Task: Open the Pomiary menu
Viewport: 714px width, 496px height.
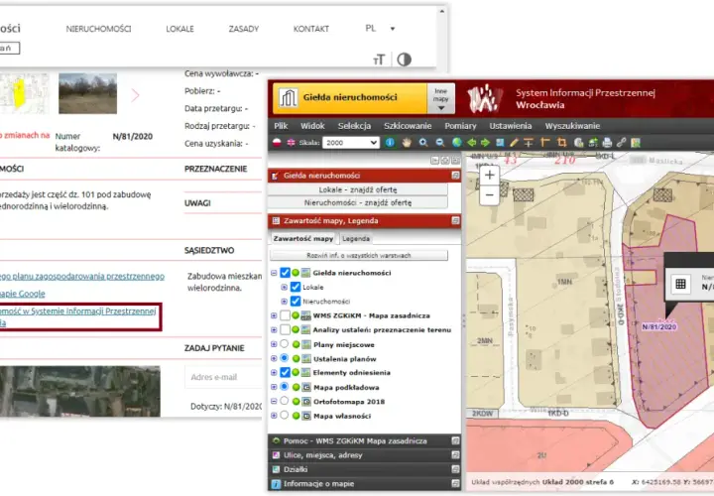Action: (460, 126)
